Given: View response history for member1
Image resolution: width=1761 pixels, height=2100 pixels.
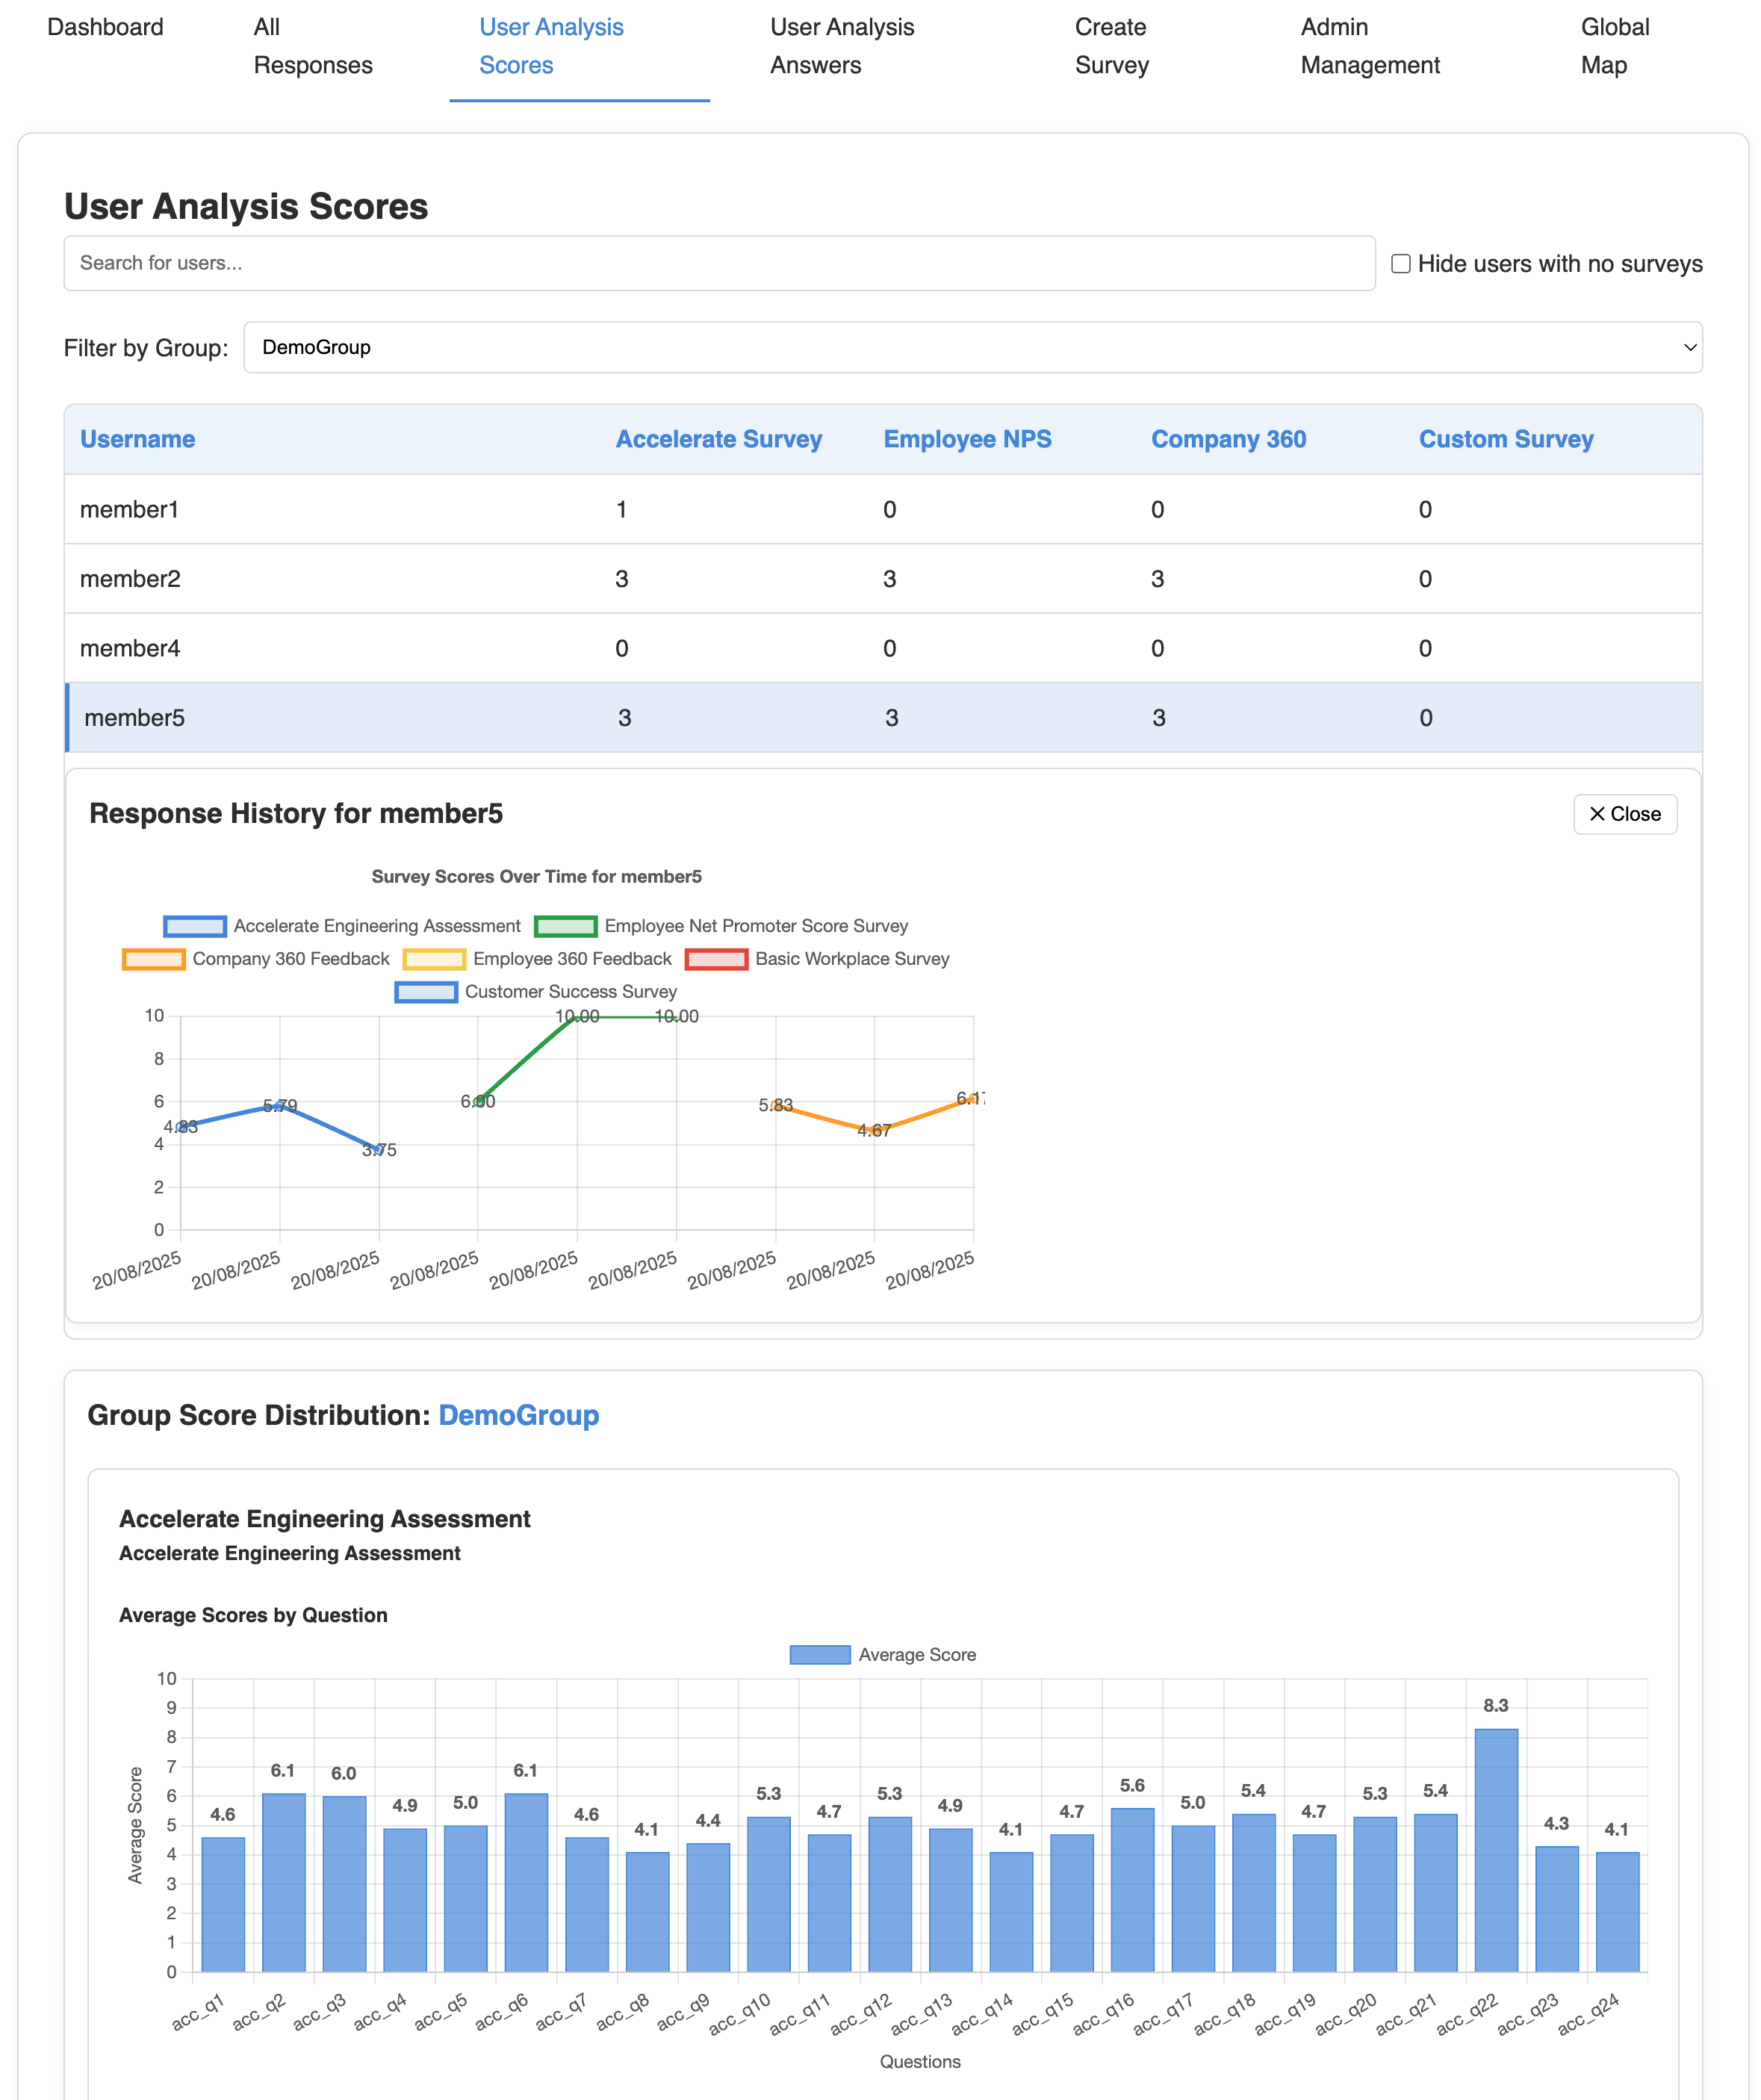Looking at the screenshot, I should tap(400, 509).
